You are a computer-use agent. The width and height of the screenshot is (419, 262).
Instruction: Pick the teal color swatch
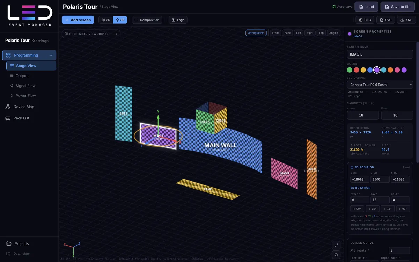384,70
